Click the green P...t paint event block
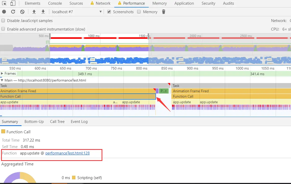The width and height of the screenshot is (291, 184). click(x=164, y=91)
